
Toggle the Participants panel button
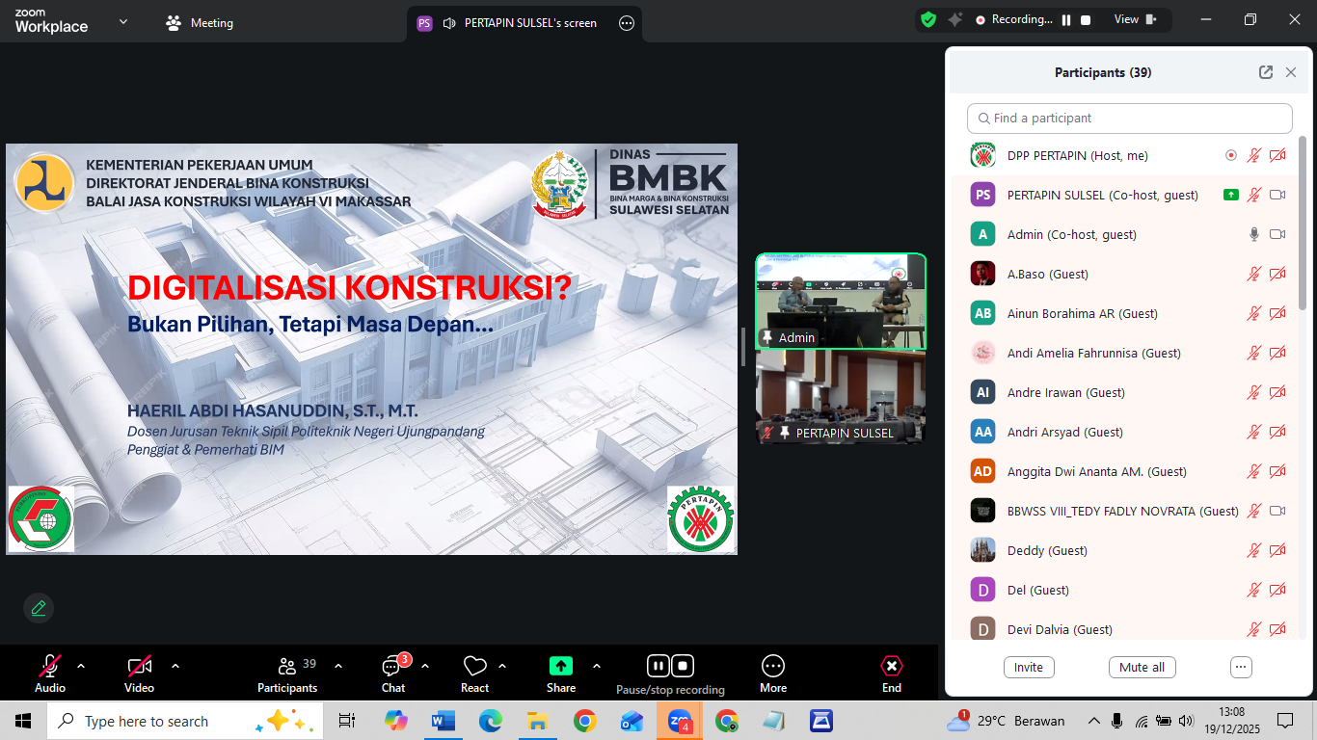(x=287, y=667)
